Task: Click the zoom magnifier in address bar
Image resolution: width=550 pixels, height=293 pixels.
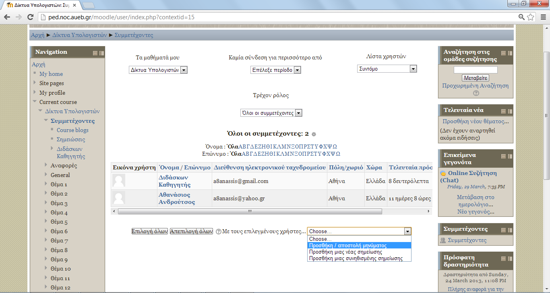Action: (x=522, y=17)
